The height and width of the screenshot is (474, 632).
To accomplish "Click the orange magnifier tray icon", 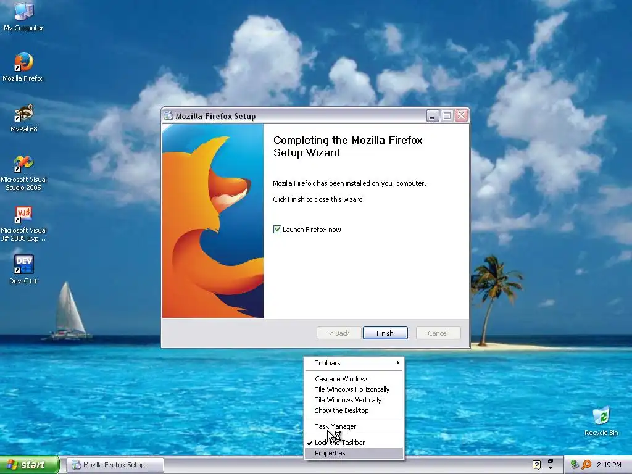I will tap(586, 465).
